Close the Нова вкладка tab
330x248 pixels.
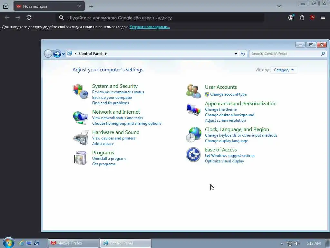pyautogui.click(x=80, y=6)
